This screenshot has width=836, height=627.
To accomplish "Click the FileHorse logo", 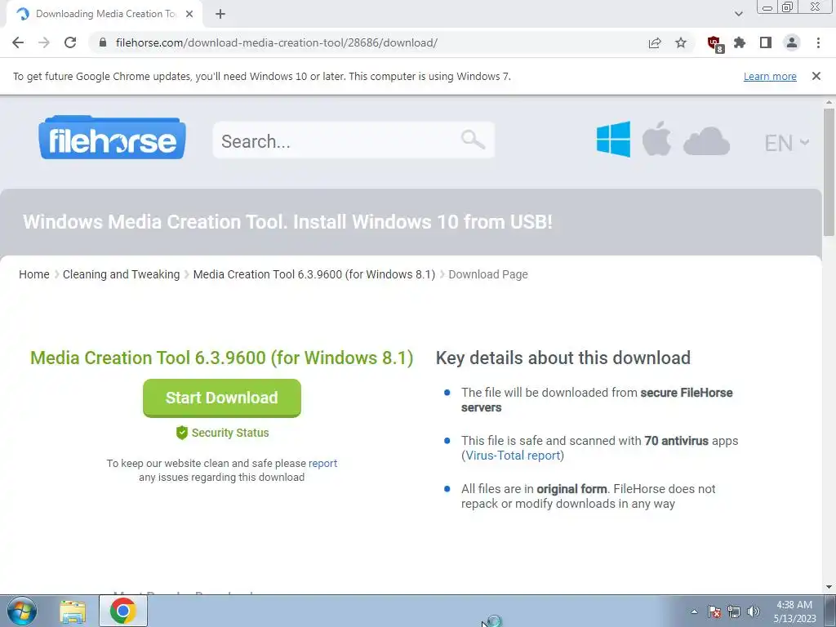I will pos(112,137).
